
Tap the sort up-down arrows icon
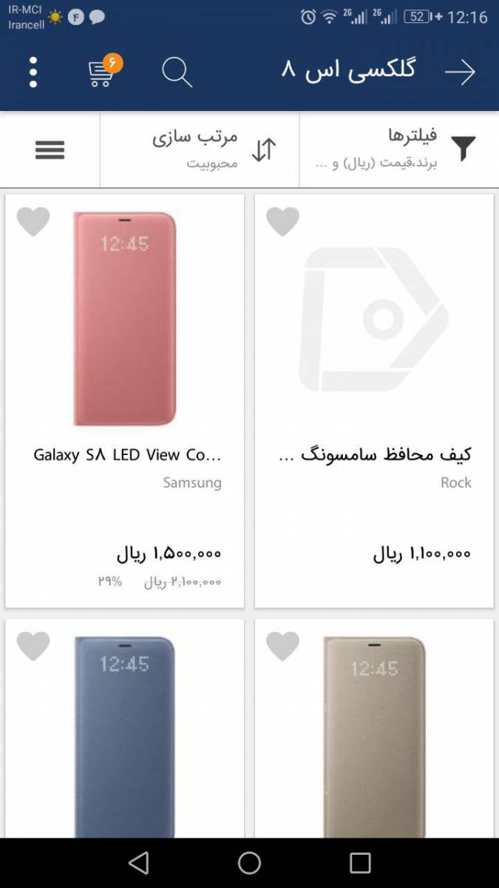[x=264, y=150]
